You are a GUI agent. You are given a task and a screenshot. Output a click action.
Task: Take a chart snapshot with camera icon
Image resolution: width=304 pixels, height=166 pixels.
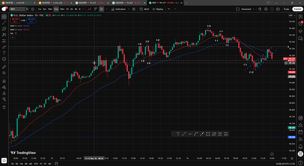pyautogui.click(x=278, y=9)
